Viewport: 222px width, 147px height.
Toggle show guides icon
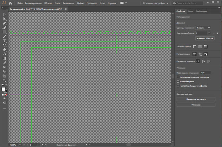coord(194,54)
